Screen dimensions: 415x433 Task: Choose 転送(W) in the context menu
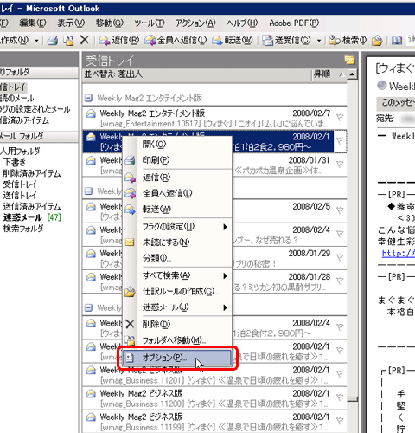(x=177, y=209)
